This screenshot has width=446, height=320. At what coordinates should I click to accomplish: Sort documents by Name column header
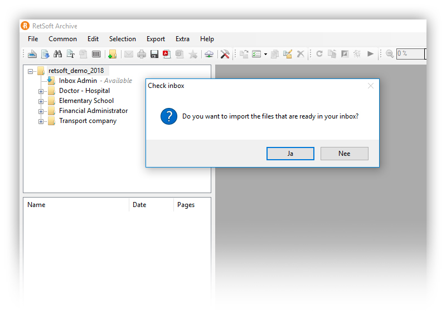point(76,205)
